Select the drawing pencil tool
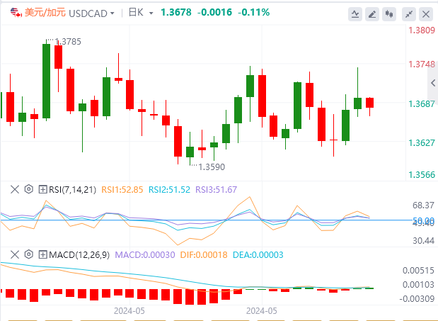Viewport: 438px width, 321px height. point(372,14)
